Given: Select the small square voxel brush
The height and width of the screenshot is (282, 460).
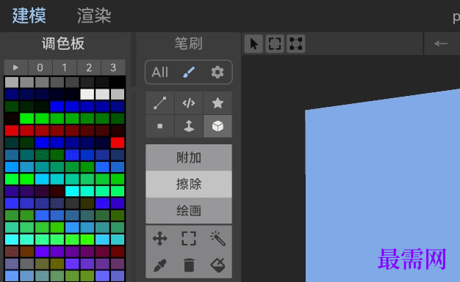Looking at the screenshot, I should click(160, 126).
